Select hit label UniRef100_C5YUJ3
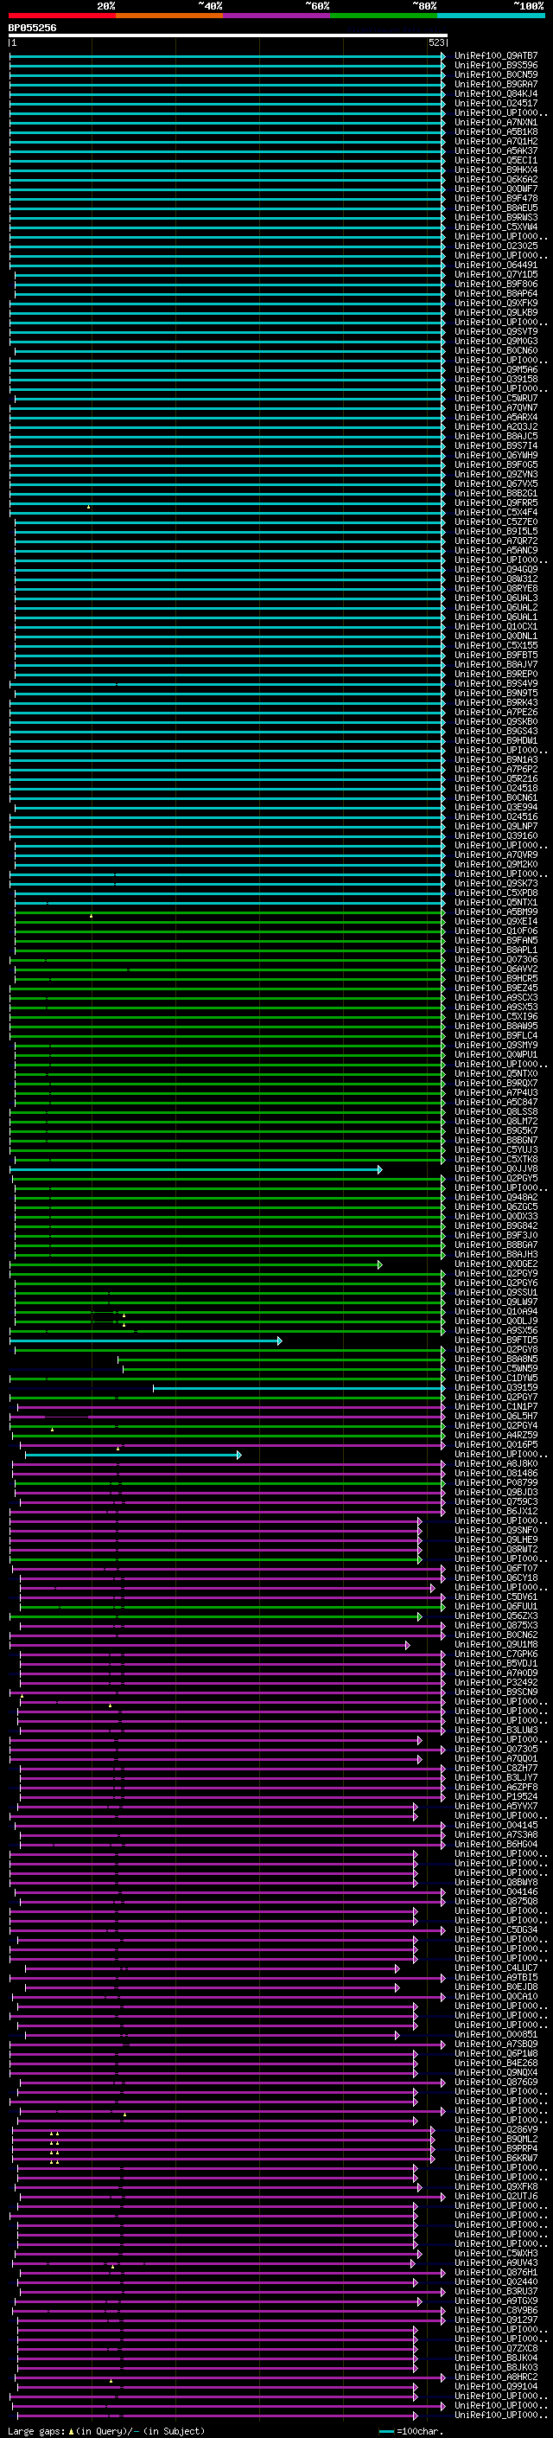553x2438 pixels. click(496, 1150)
